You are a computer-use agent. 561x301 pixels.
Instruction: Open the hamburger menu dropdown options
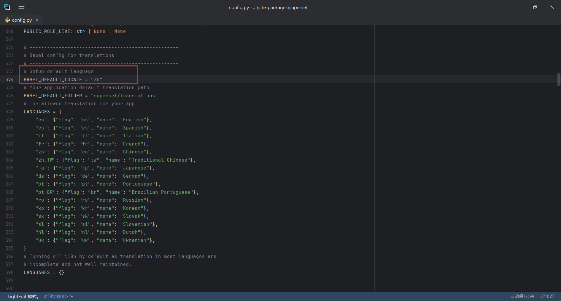[21, 7]
